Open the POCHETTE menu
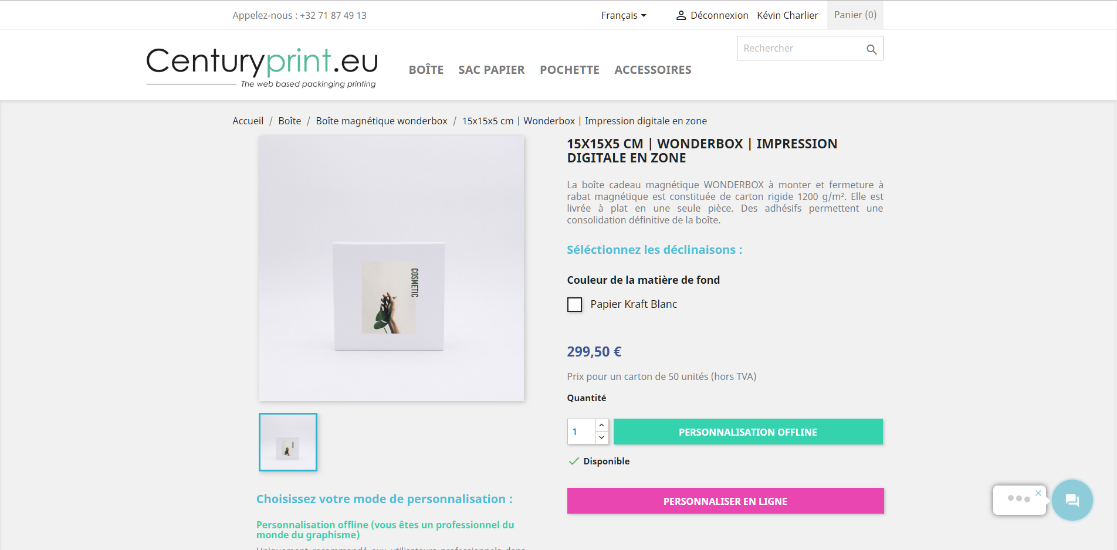This screenshot has height=550, width=1117. pos(570,70)
